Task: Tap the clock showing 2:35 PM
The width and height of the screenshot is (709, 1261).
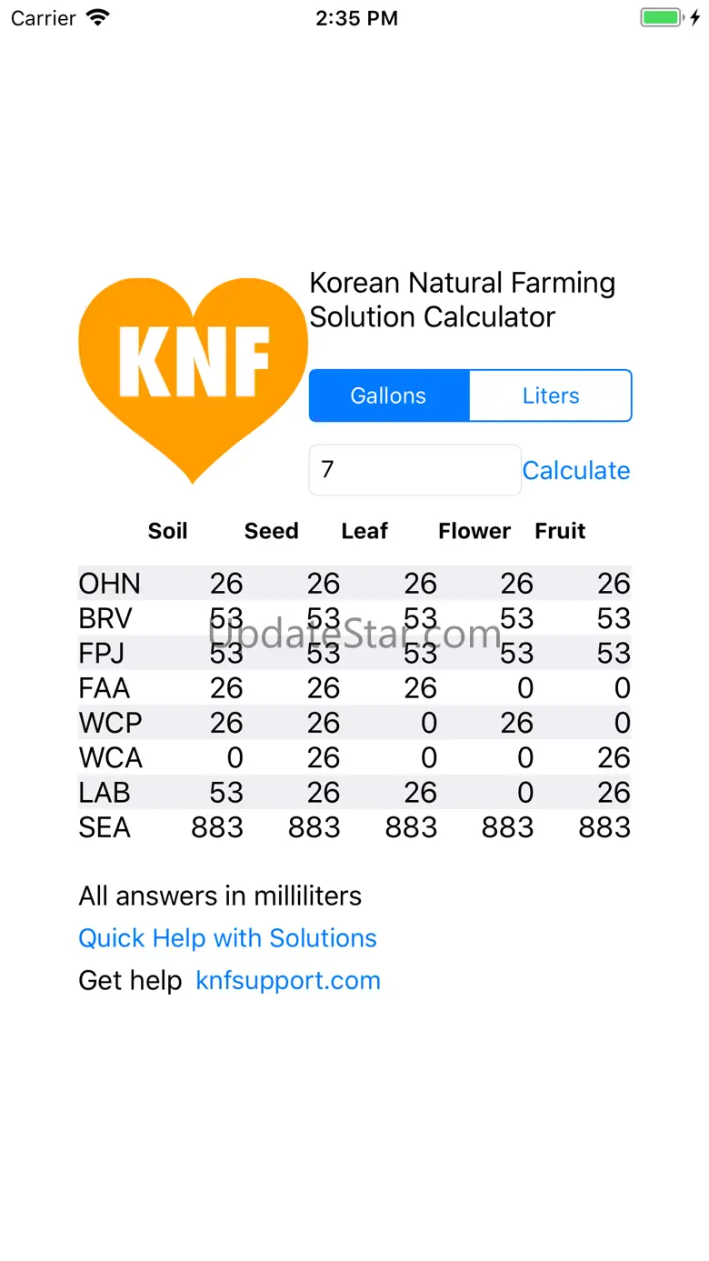Action: [356, 18]
